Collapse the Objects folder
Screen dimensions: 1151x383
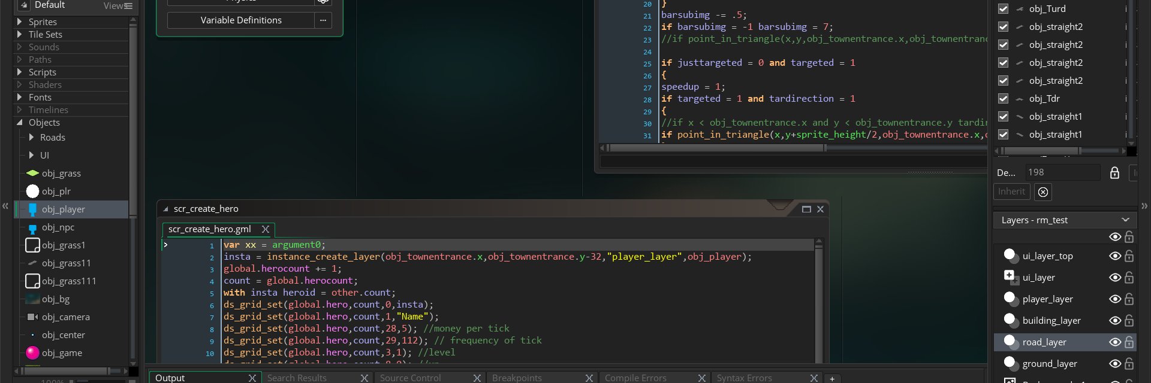click(20, 122)
